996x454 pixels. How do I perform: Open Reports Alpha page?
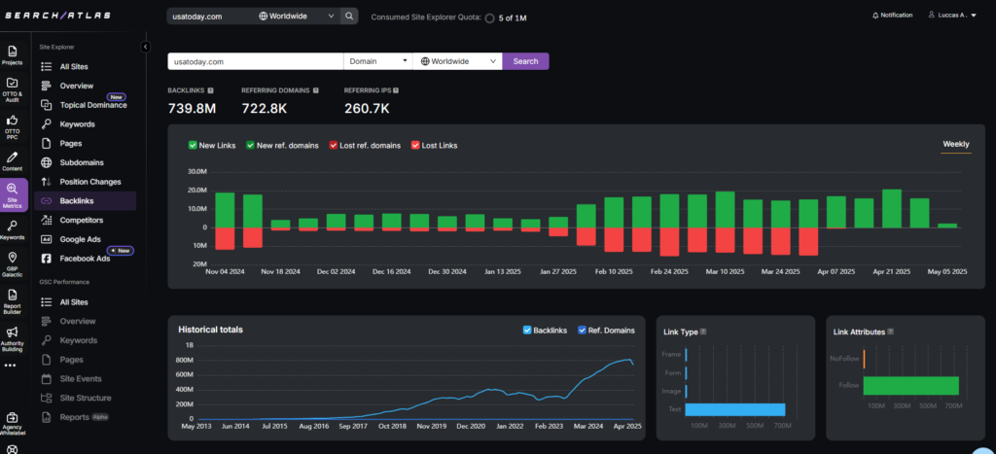click(x=86, y=417)
